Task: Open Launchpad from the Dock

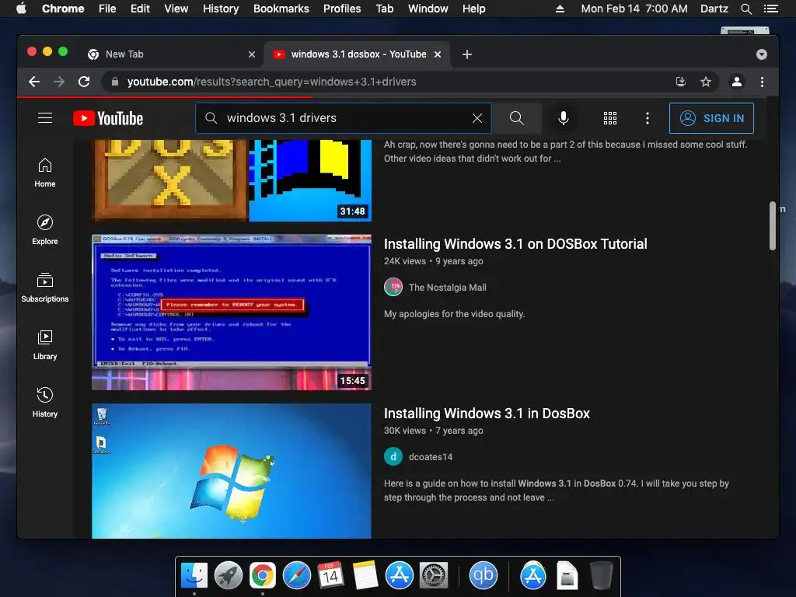Action: point(228,575)
